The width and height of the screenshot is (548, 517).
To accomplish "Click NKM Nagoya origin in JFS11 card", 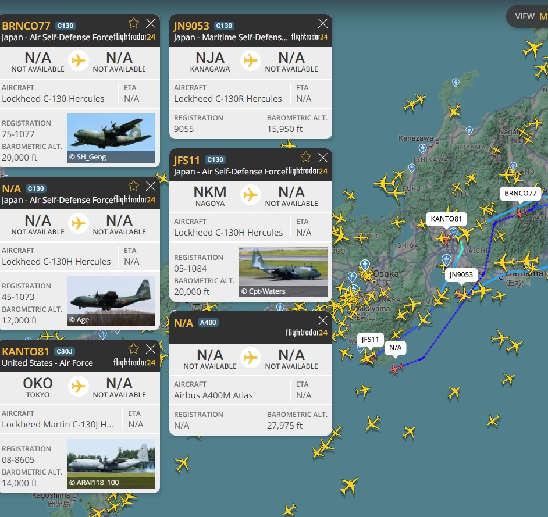I will tap(210, 195).
